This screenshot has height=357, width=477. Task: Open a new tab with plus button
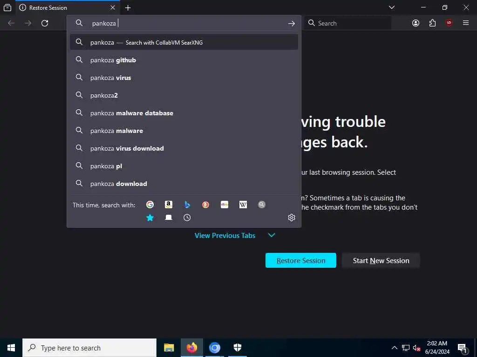pyautogui.click(x=128, y=8)
